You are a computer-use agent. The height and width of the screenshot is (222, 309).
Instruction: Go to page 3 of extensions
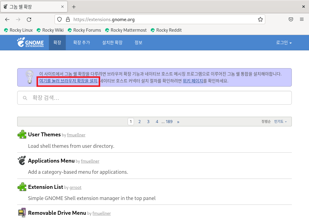[x=148, y=122]
